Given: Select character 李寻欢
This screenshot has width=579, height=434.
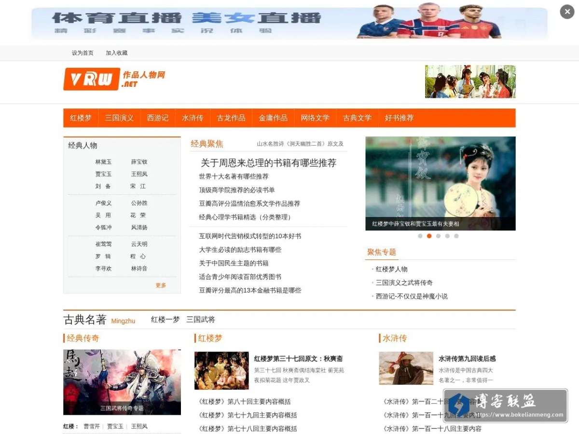Looking at the screenshot, I should point(103,268).
